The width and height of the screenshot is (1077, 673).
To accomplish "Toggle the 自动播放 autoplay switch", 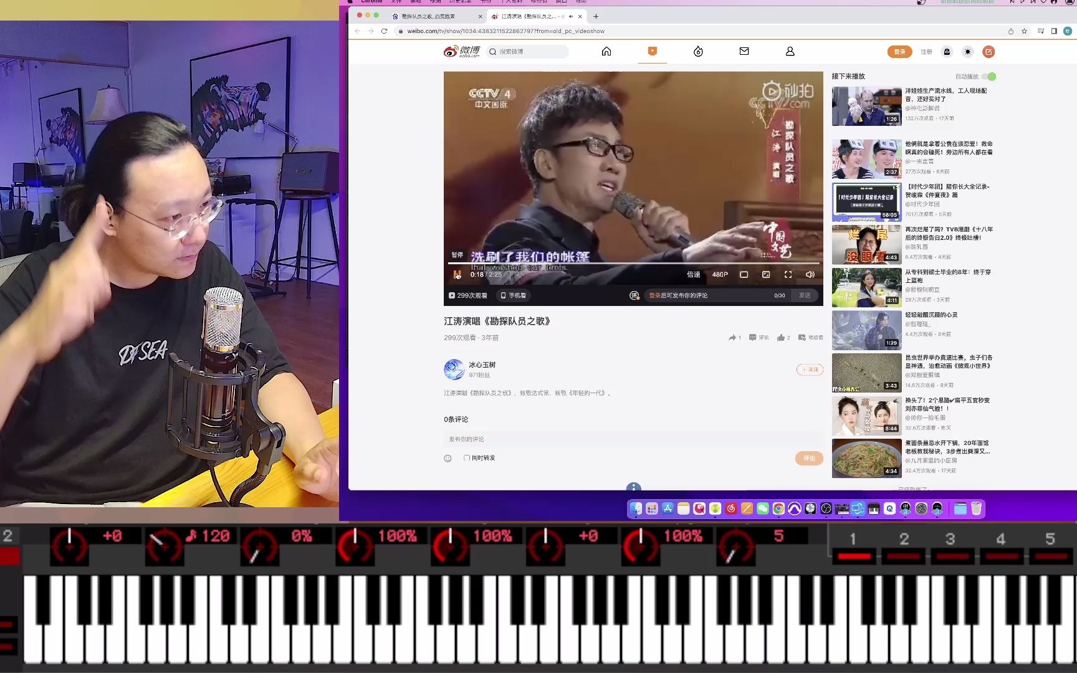I will tap(989, 77).
